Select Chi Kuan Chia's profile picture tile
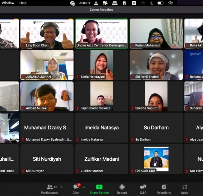The height and width of the screenshot is (196, 203). tap(156, 159)
